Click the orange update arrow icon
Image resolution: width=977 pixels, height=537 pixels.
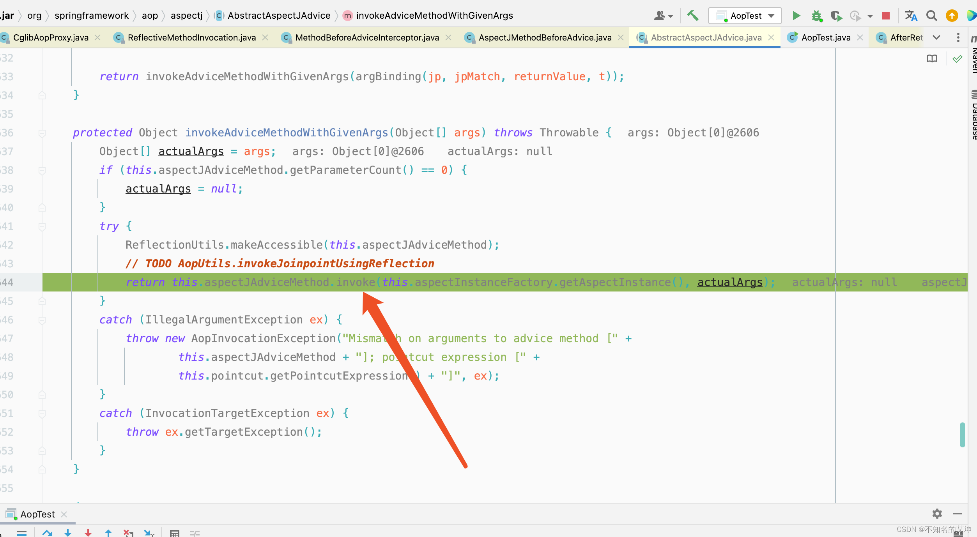tap(952, 16)
